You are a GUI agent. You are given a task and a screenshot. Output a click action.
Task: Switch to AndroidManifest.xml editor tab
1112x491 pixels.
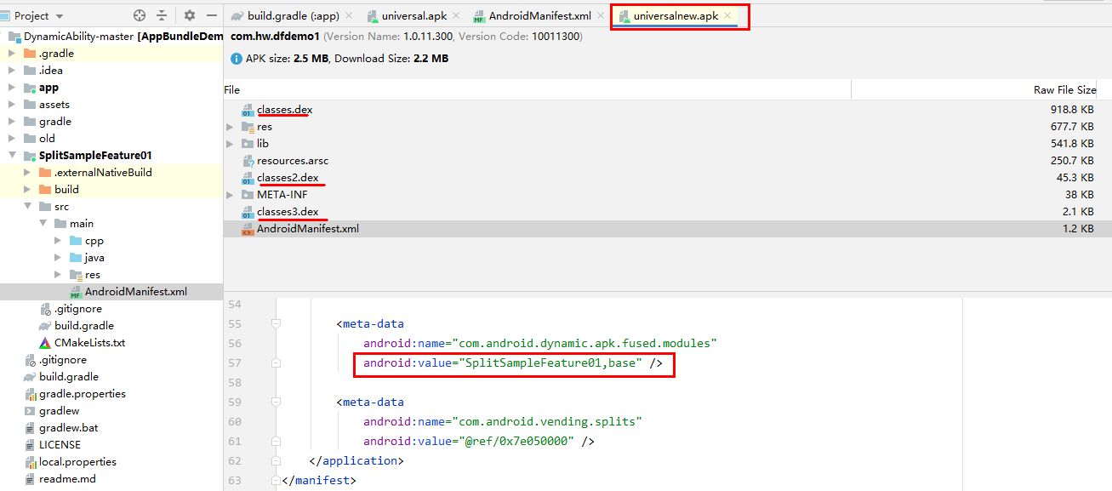coord(540,16)
